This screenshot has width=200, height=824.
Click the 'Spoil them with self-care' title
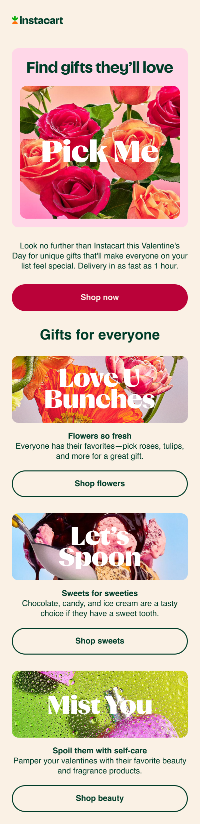click(x=100, y=750)
